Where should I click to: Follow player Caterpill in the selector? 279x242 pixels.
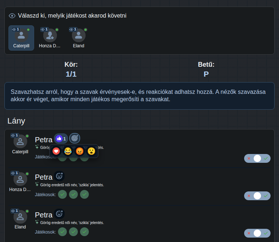coord(21,38)
